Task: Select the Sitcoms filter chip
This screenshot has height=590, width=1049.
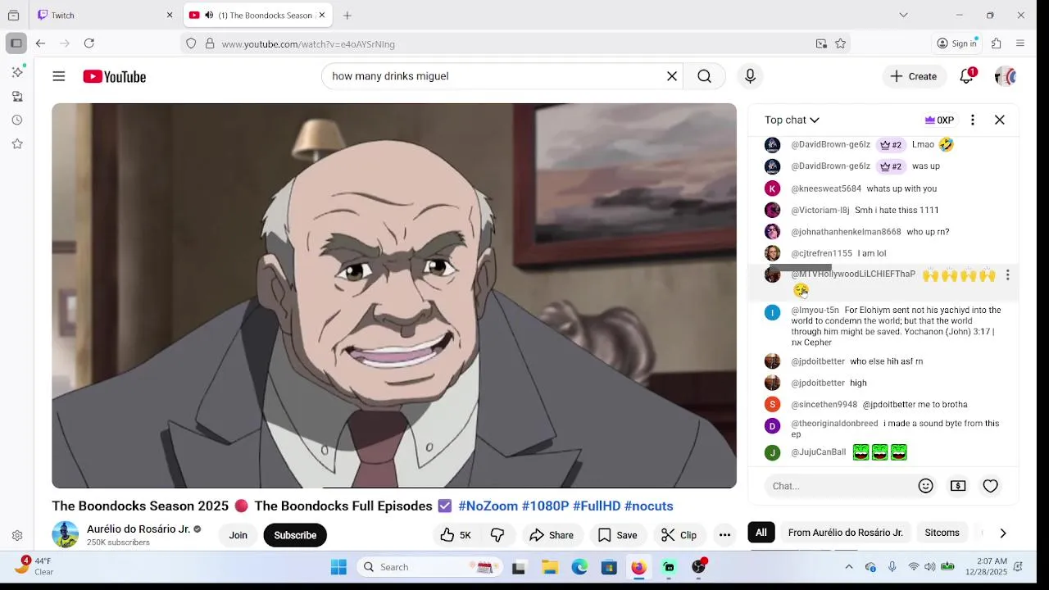Action: click(942, 533)
